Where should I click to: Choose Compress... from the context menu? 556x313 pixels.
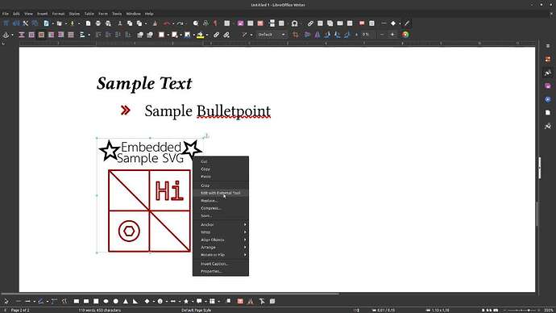221,208
